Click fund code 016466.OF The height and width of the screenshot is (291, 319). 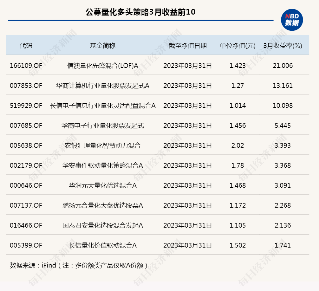[26, 225]
